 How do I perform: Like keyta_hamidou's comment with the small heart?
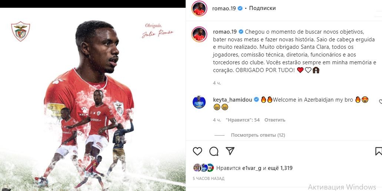381,102
